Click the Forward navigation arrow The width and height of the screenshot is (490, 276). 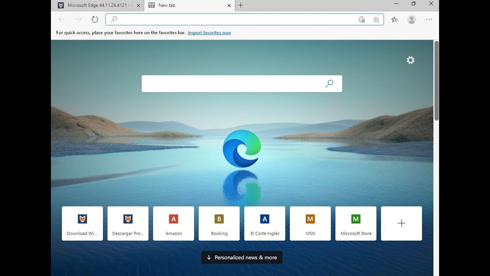[78, 20]
